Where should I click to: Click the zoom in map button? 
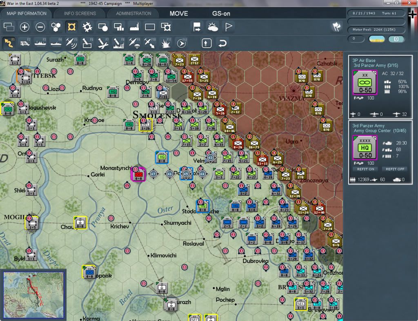pyautogui.click(x=24, y=27)
